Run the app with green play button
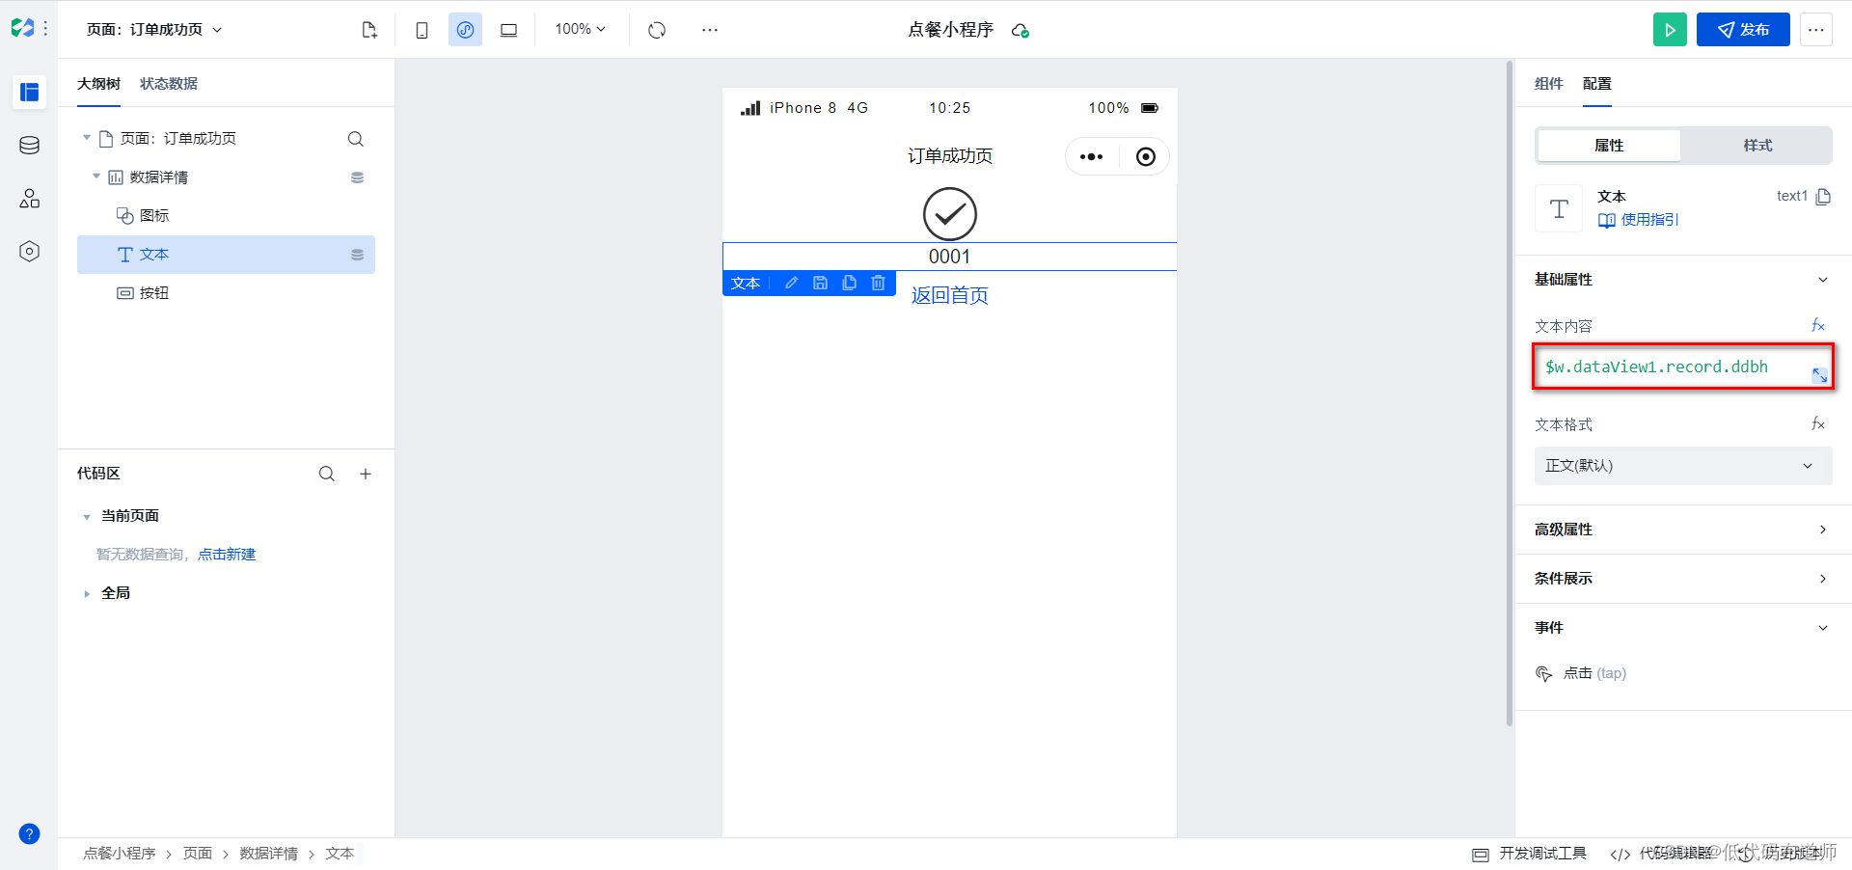This screenshot has width=1852, height=870. pos(1670,30)
